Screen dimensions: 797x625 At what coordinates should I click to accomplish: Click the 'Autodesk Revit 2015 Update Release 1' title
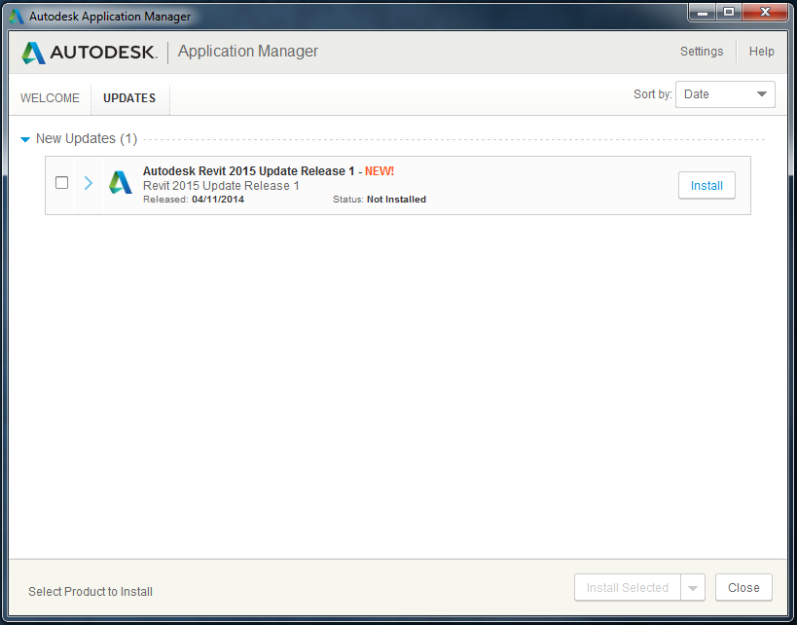pyautogui.click(x=248, y=171)
